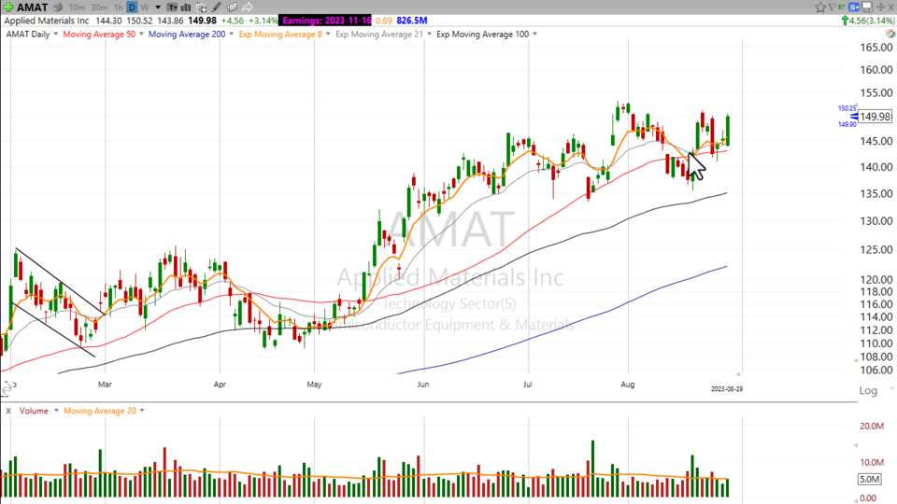Click the Exp Moving Average 8 label
Viewport: 897px width, 504px height.
pos(280,35)
